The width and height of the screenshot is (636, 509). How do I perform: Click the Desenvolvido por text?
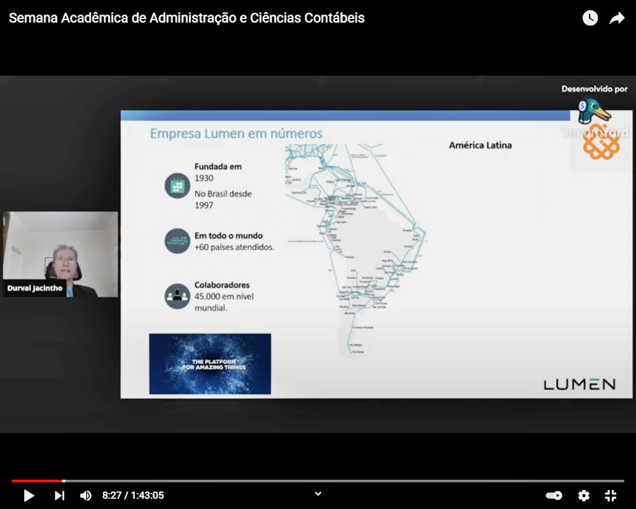coord(594,89)
